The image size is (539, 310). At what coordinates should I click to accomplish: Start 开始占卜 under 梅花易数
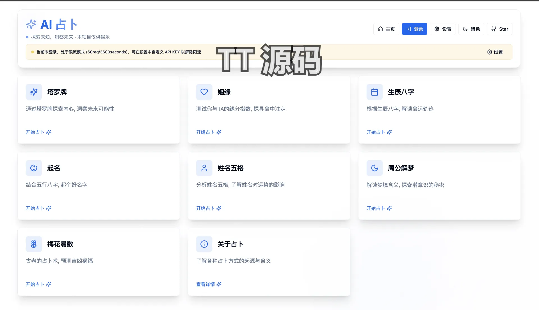(38, 284)
